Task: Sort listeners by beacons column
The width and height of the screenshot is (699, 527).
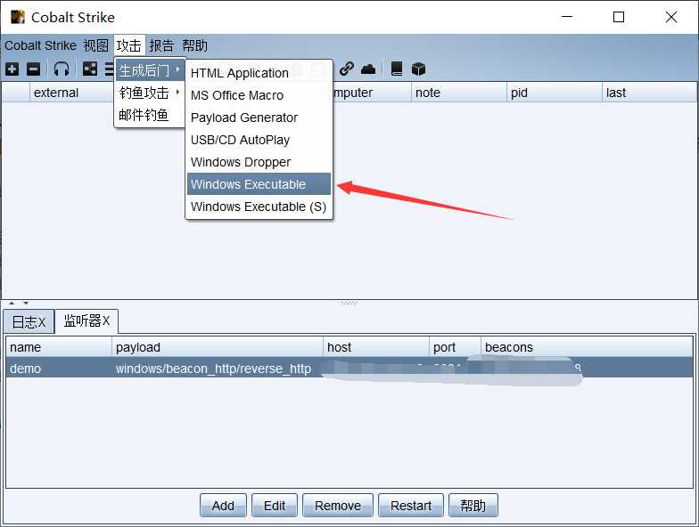Action: [x=587, y=347]
